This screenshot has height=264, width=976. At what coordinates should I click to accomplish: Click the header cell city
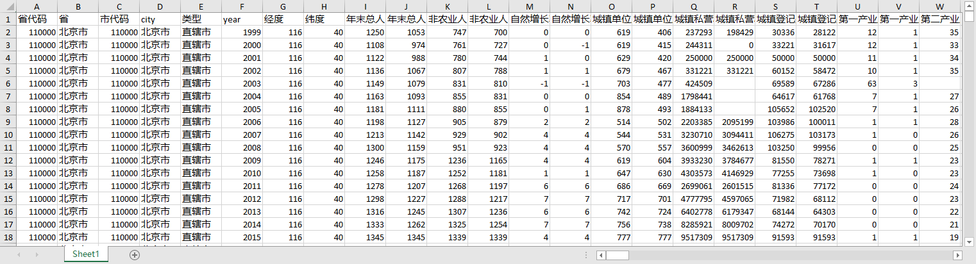[160, 19]
